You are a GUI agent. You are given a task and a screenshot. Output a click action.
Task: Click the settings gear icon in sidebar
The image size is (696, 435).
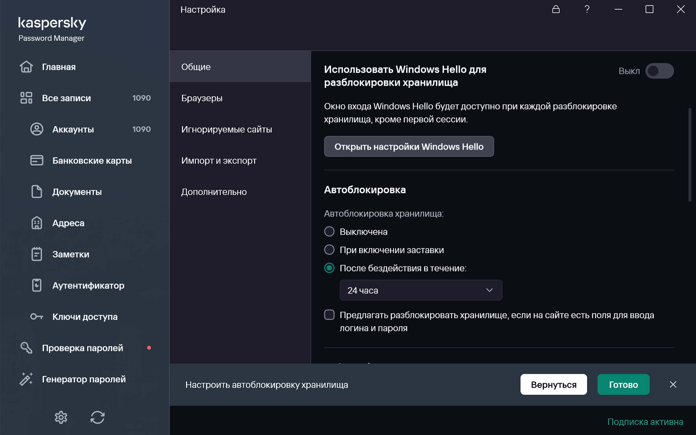[61, 417]
